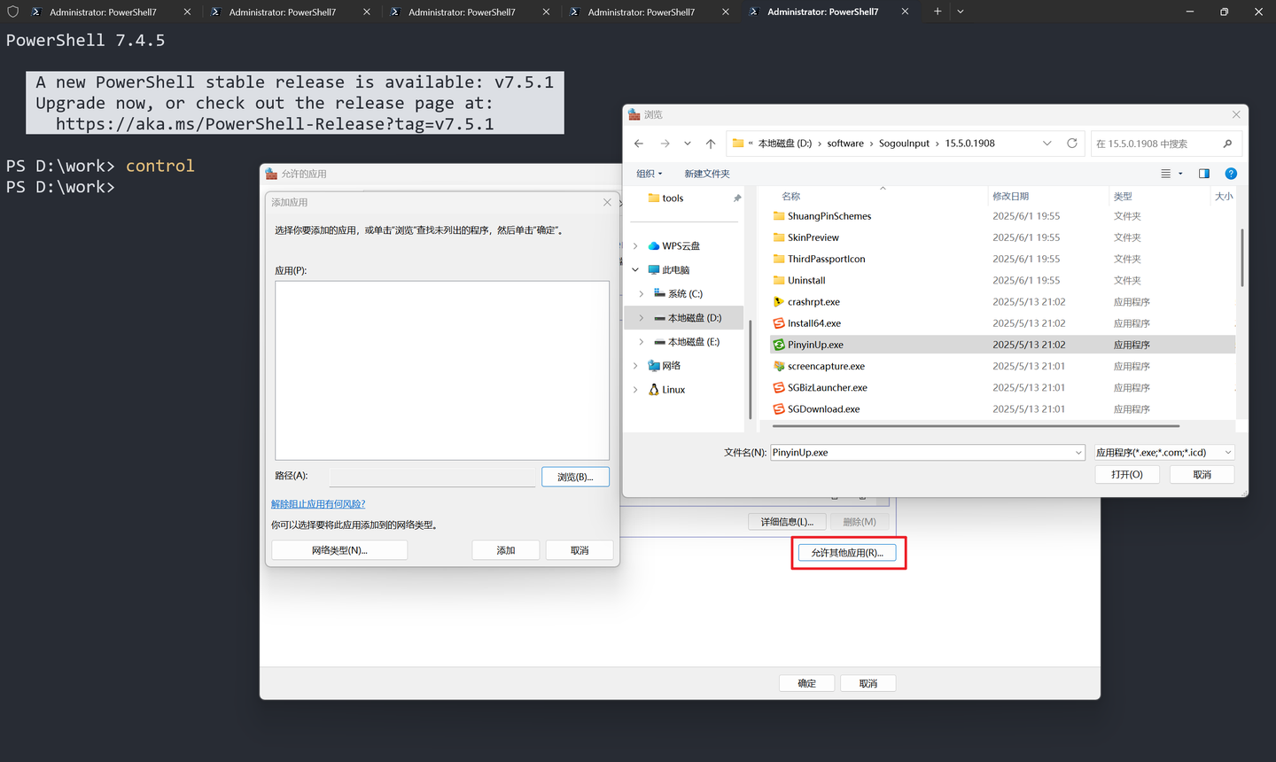Expand the Linux tree node
This screenshot has width=1276, height=762.
tap(635, 390)
